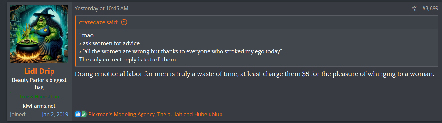Click the quoted line The only correct reply

tap(127, 60)
